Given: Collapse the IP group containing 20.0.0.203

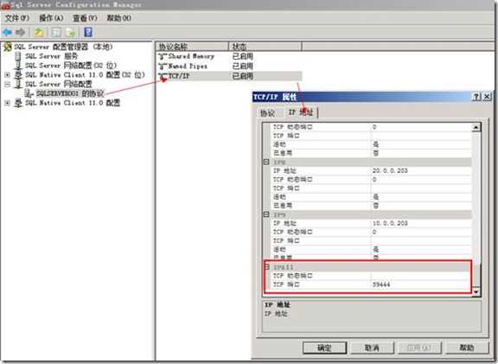Looking at the screenshot, I should [267, 162].
